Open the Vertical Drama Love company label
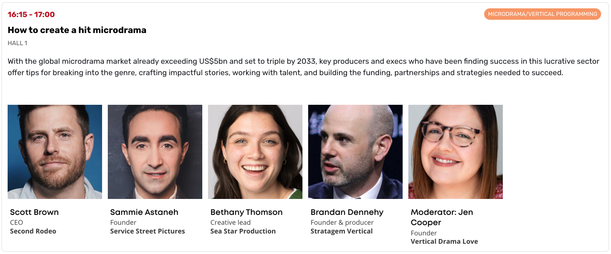611x254 pixels. click(444, 241)
